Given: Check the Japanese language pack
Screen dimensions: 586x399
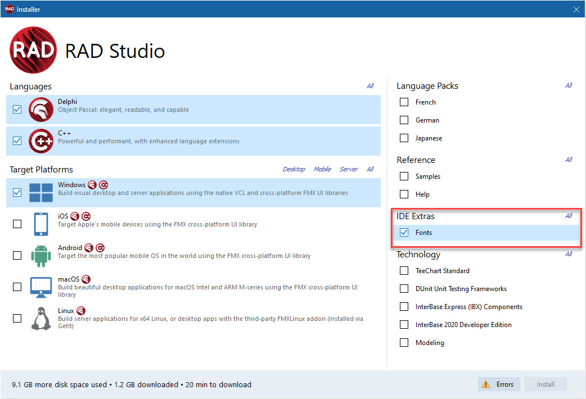Looking at the screenshot, I should click(x=404, y=138).
